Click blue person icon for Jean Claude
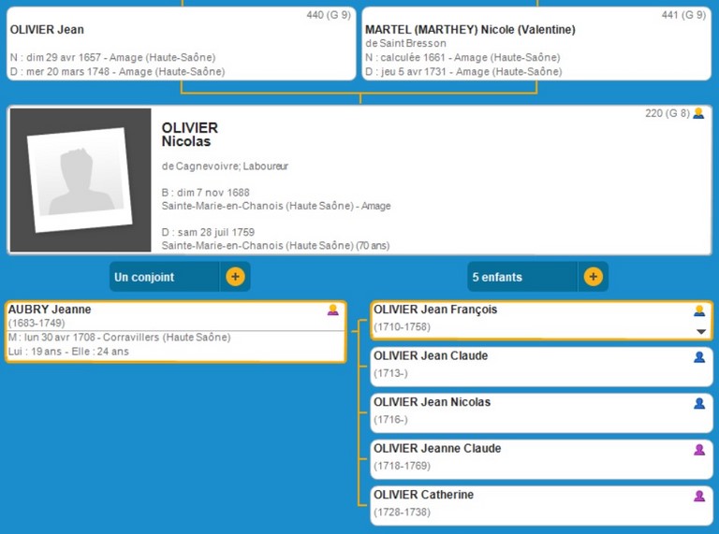Image resolution: width=719 pixels, height=534 pixels. (x=698, y=357)
